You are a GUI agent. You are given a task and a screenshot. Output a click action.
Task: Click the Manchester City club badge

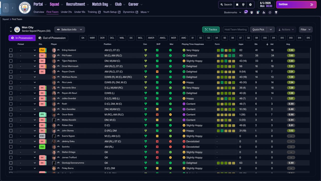pyautogui.click(x=25, y=8)
